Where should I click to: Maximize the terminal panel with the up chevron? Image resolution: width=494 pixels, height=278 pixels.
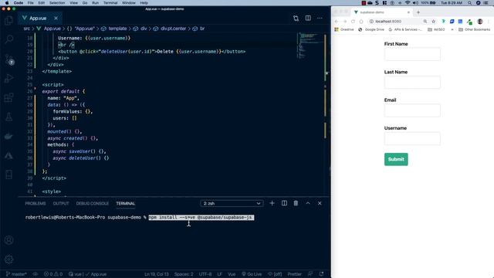(308, 203)
